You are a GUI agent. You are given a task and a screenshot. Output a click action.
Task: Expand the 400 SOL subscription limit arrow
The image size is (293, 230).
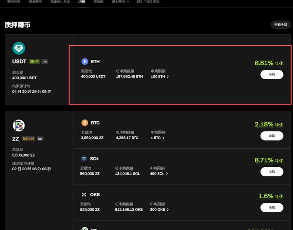point(167,174)
